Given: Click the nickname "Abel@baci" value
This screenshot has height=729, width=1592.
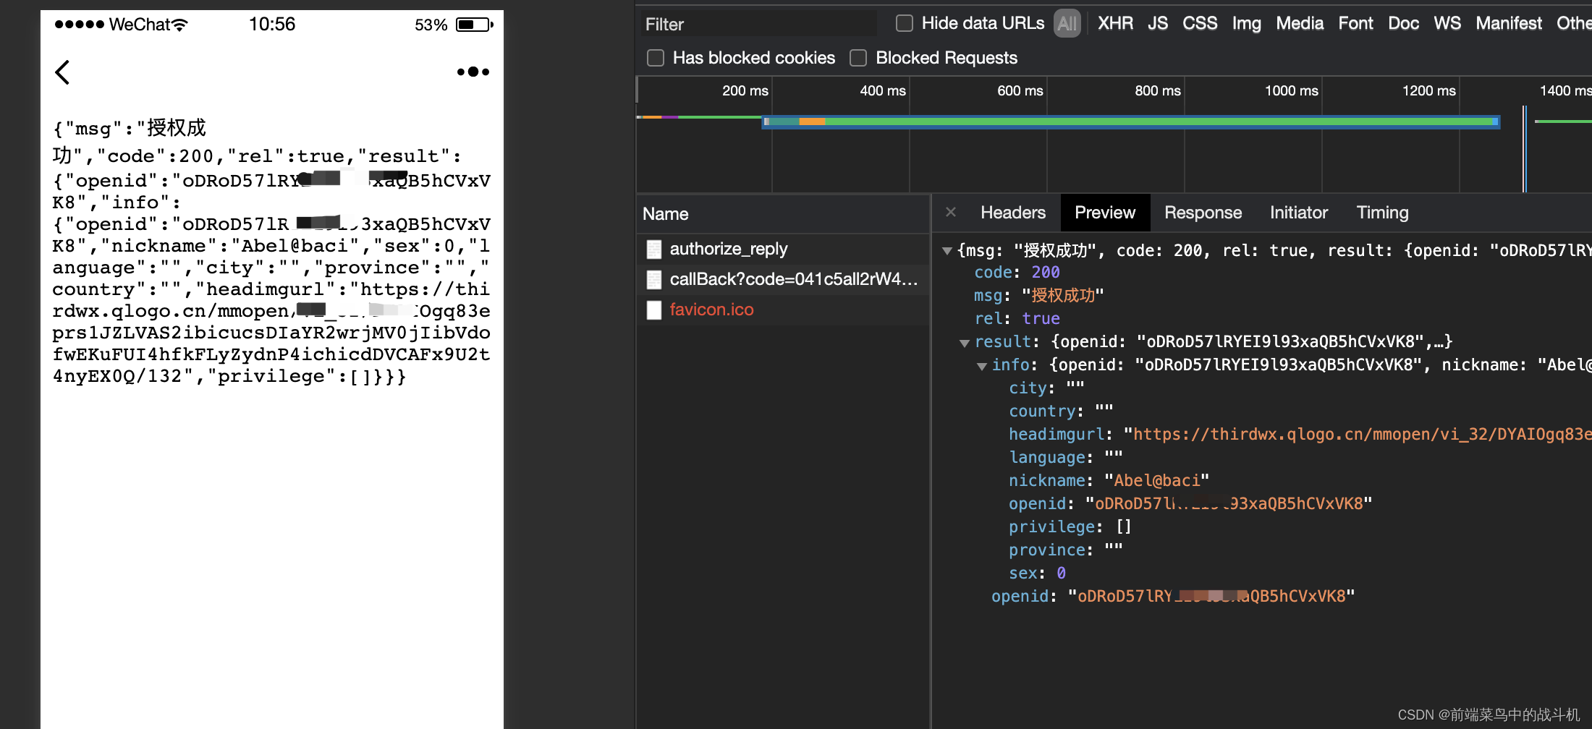Looking at the screenshot, I should pos(1156,480).
